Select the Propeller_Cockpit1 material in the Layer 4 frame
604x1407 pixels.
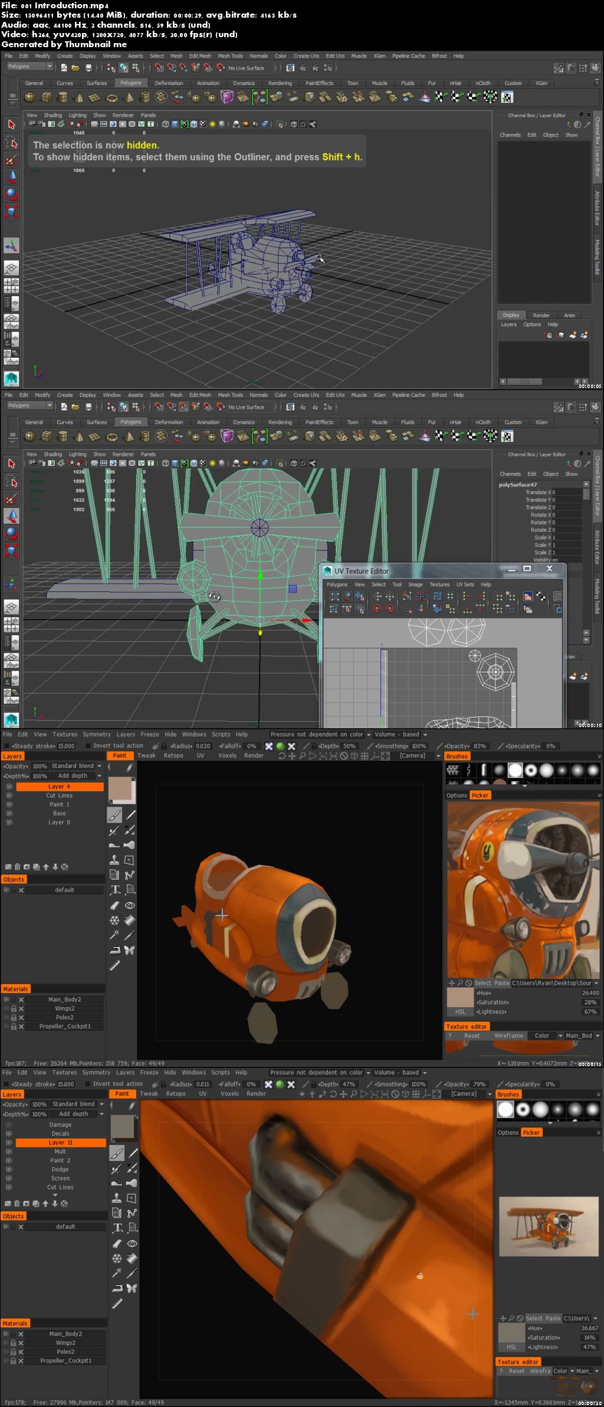click(x=65, y=1026)
